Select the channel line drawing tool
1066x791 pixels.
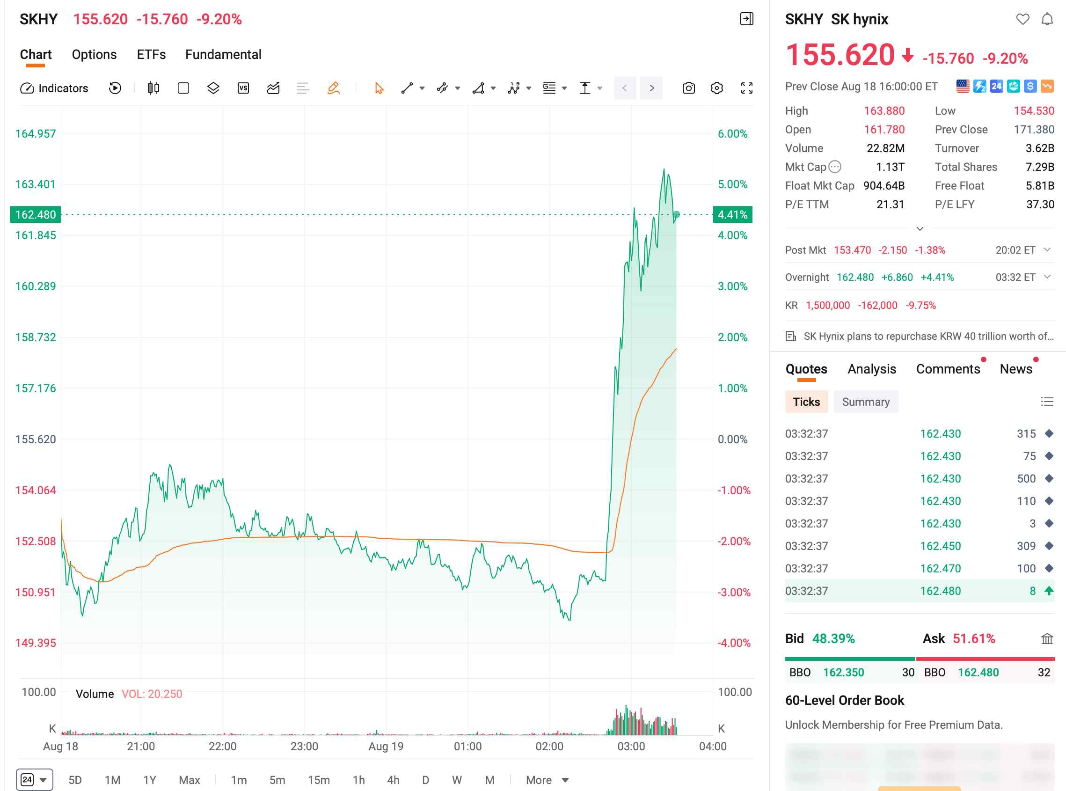pos(442,88)
